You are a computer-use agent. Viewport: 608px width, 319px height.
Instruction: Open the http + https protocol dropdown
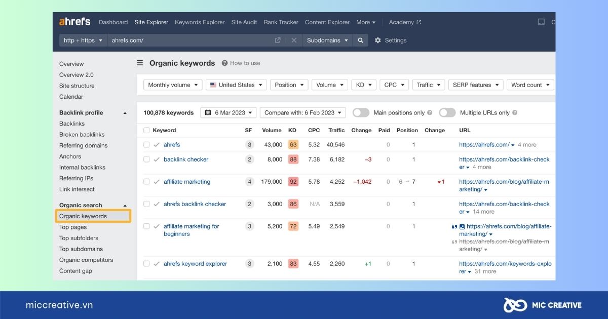83,41
